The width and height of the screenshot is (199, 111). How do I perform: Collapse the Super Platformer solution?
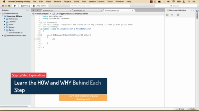click(1, 13)
